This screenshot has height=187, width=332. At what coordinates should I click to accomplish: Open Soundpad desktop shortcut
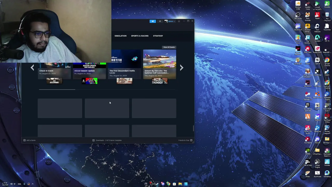click(308, 140)
